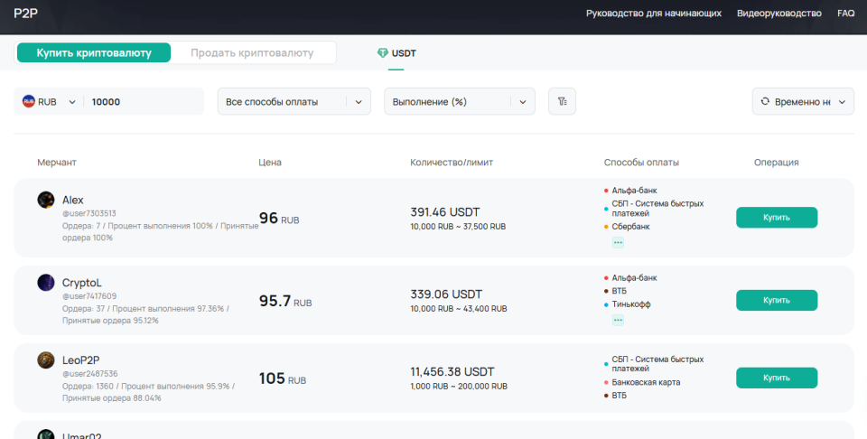This screenshot has height=439, width=867.
Task: Click the refresh icon in auto-update selector
Action: (x=765, y=102)
